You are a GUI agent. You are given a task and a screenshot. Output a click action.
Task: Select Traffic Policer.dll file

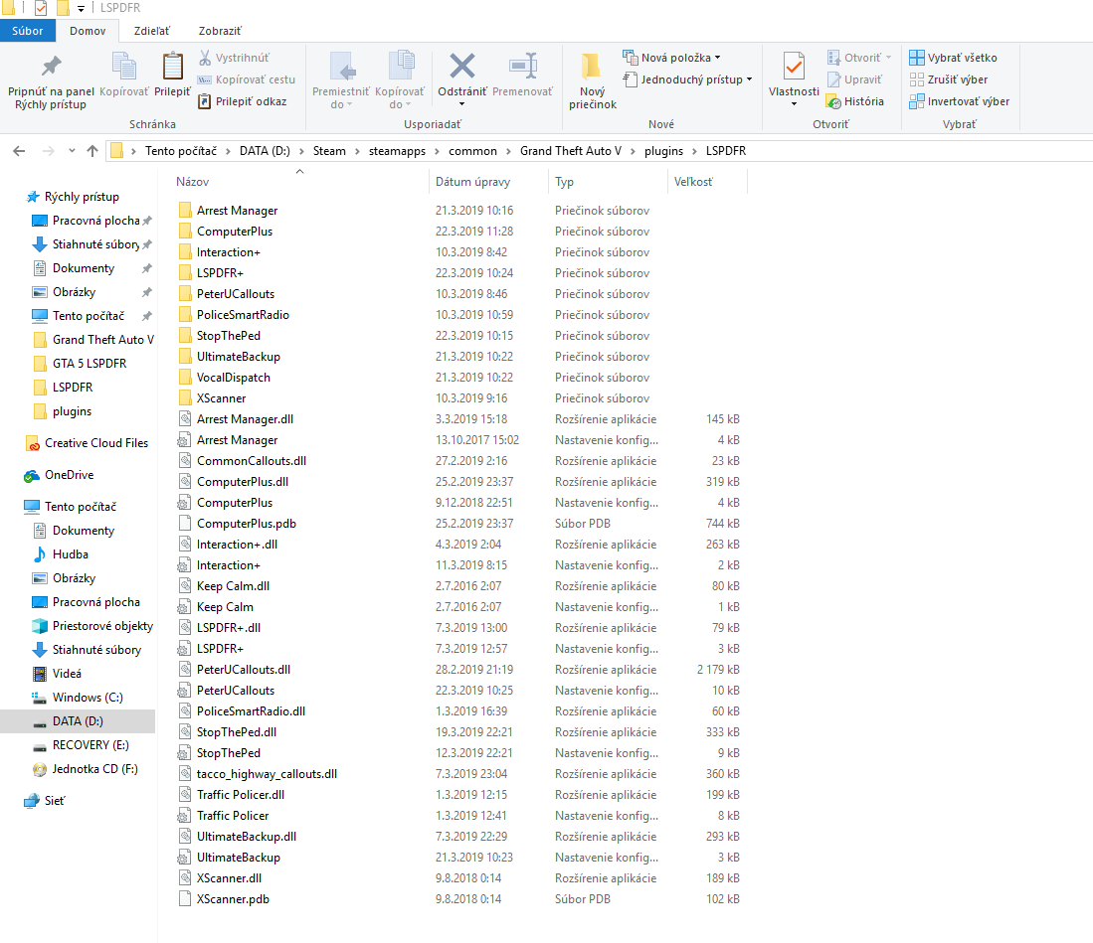tap(241, 795)
